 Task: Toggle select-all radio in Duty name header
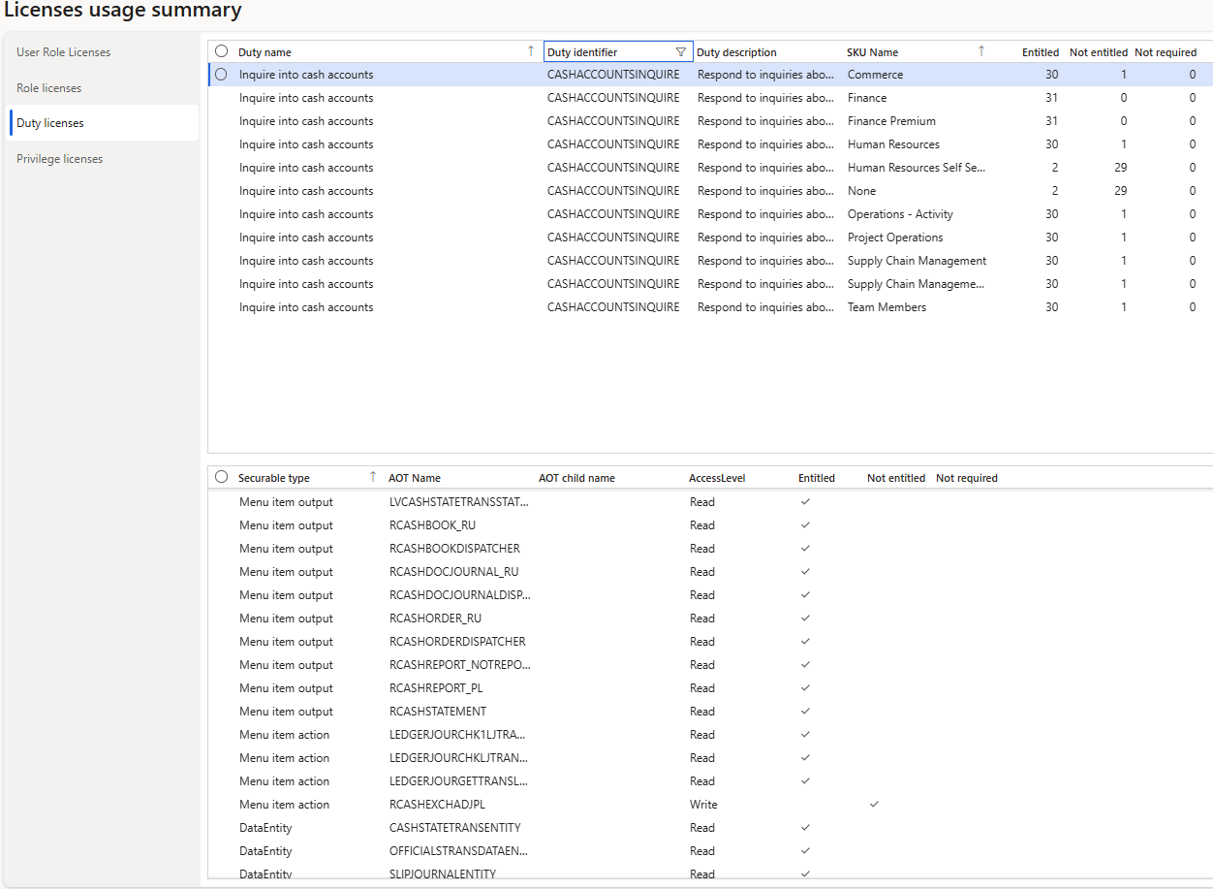pyautogui.click(x=222, y=52)
